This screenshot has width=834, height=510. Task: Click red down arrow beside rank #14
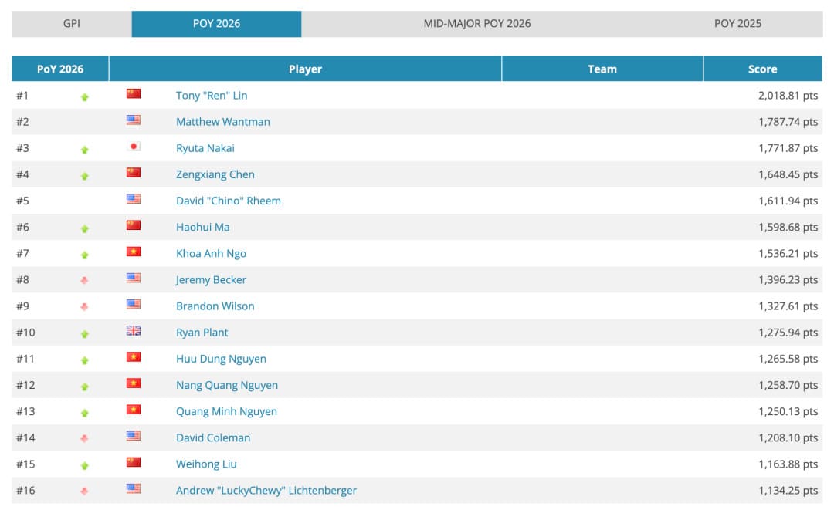point(85,438)
